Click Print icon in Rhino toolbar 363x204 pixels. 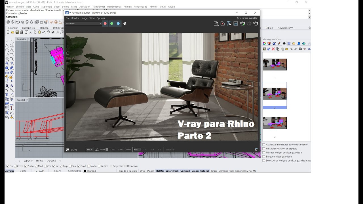(x=22, y=32)
